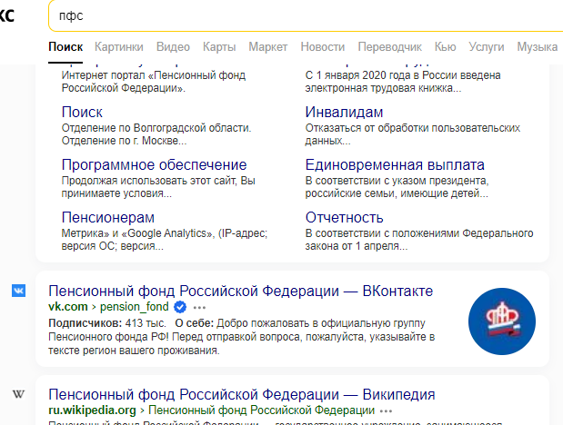Click the ru.wikipedia.org domain link
563x425 pixels.
point(92,410)
